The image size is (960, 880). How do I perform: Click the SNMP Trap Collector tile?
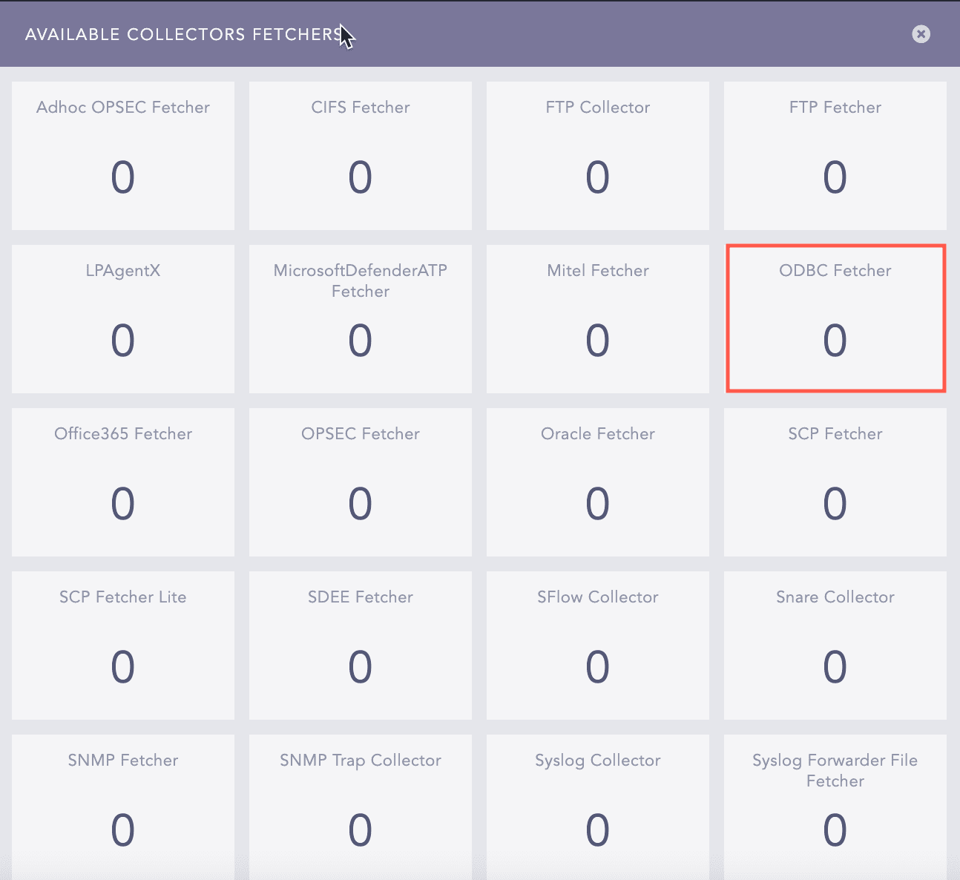[x=361, y=807]
